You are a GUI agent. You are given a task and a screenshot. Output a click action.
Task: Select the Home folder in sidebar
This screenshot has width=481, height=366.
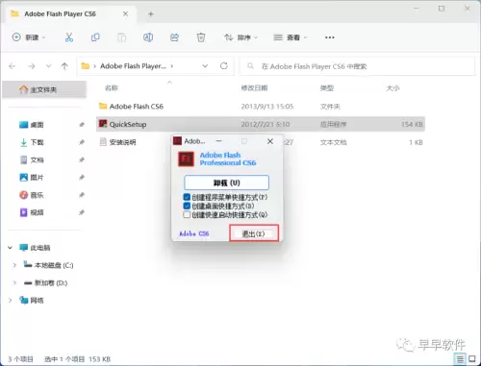[44, 89]
